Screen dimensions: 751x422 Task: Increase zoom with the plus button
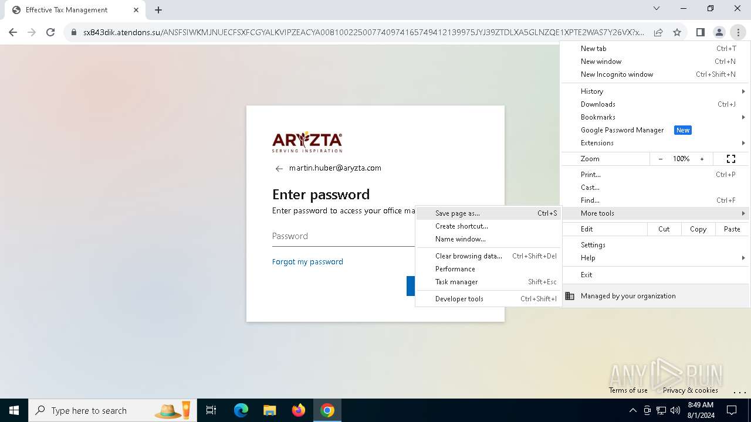point(702,159)
